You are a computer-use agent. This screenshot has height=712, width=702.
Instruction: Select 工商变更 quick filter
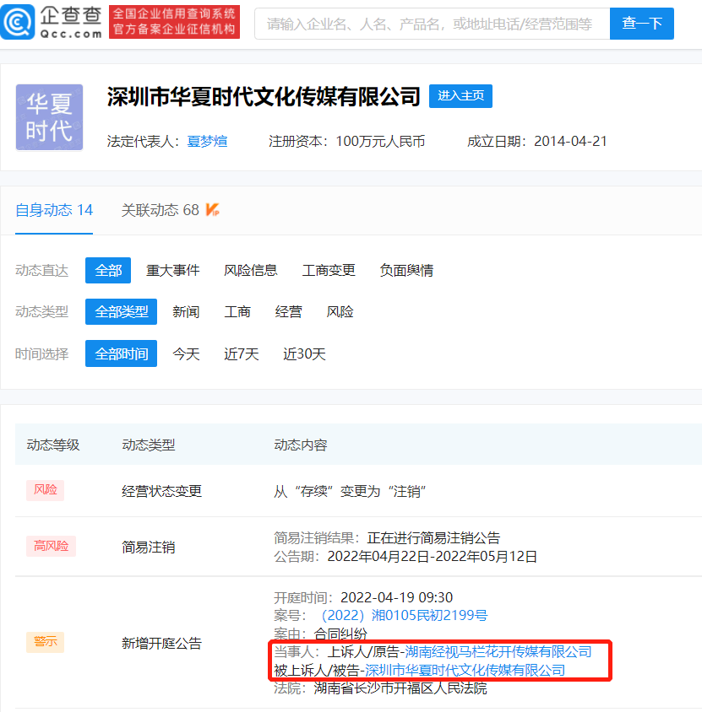(329, 270)
